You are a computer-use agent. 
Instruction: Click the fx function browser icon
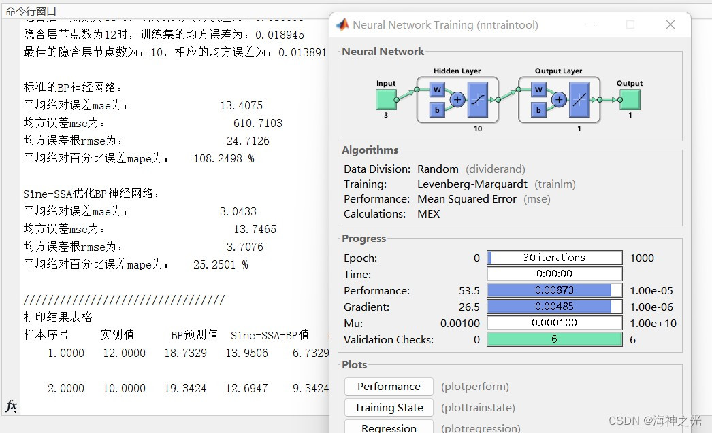11,406
